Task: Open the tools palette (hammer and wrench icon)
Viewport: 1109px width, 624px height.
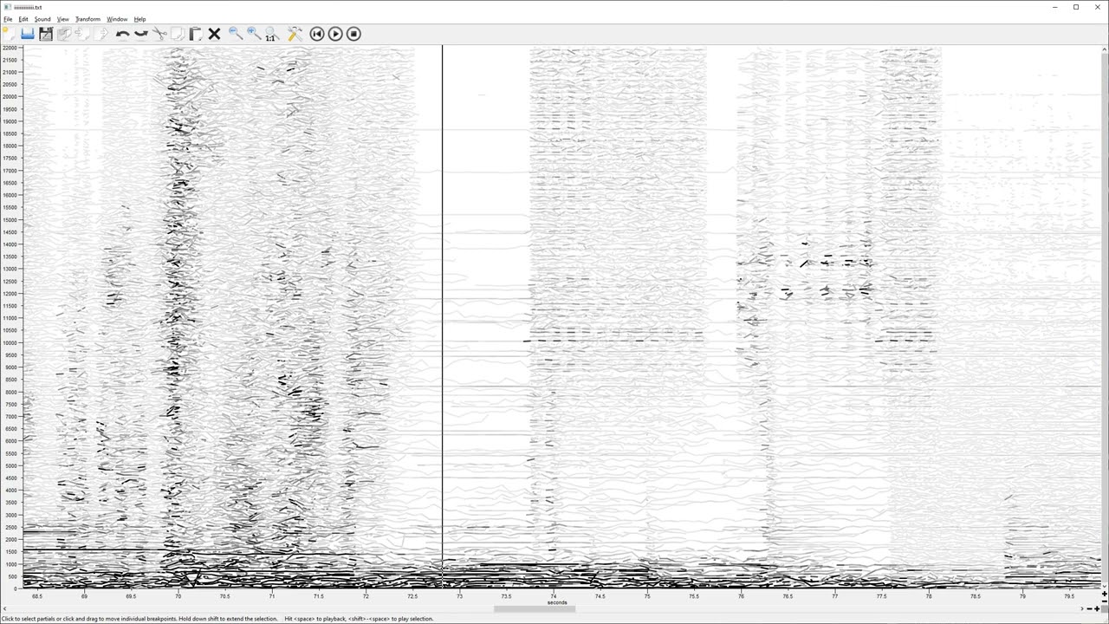Action: [x=295, y=34]
